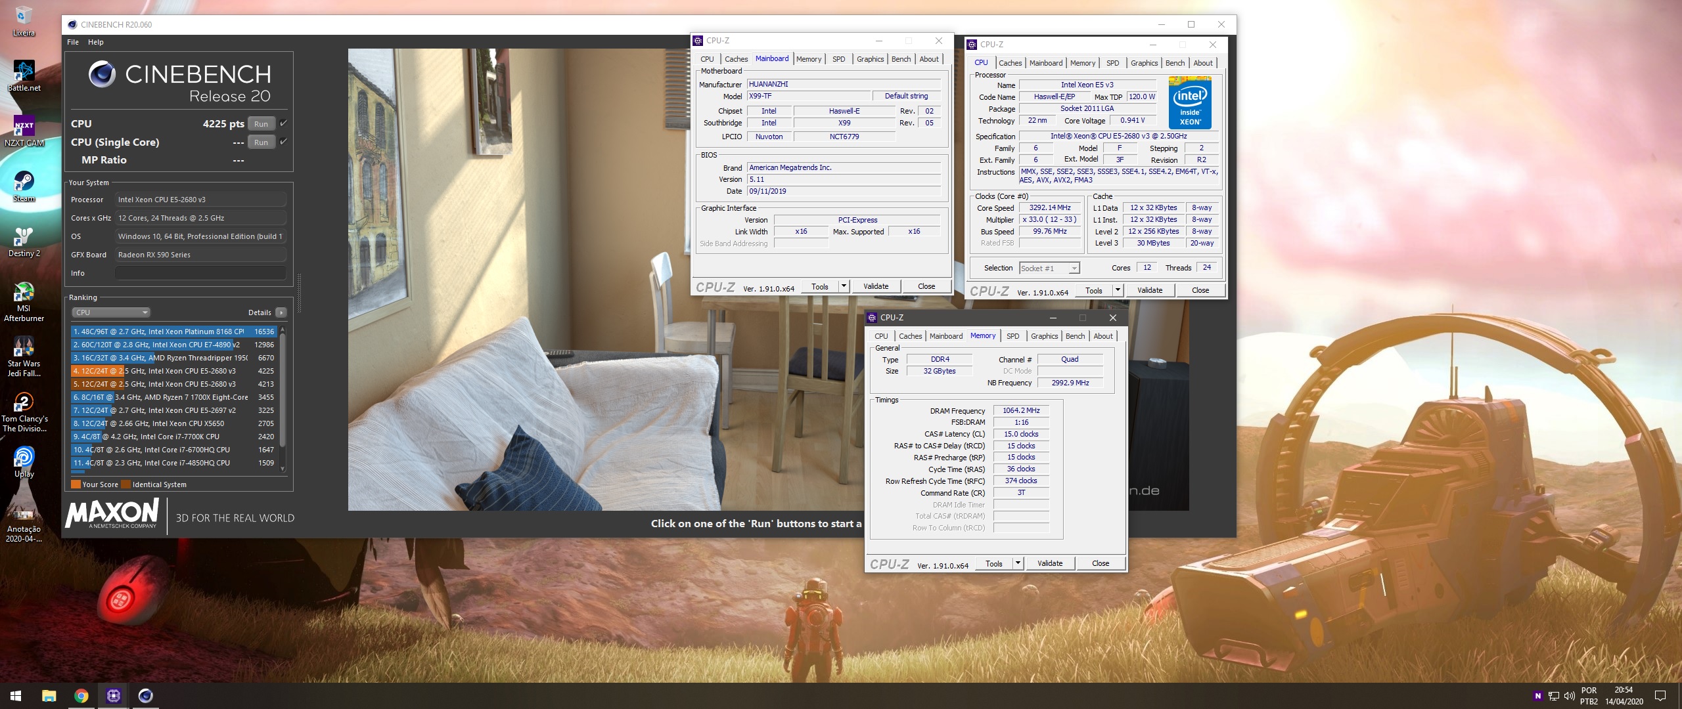Screen dimensions: 1682x709
Task: Switch to Memory tab in CPU CPU-Z window
Action: click(1083, 63)
